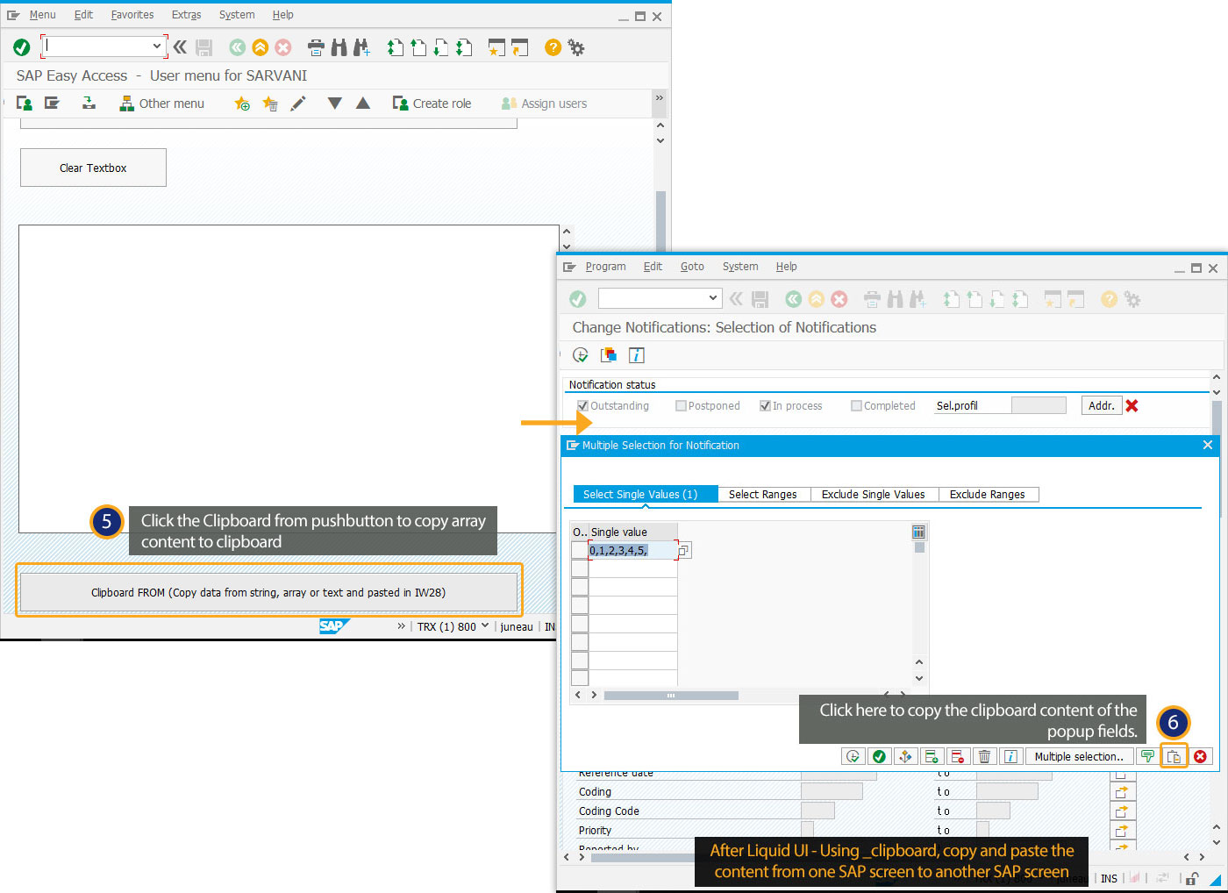Click the Single value field 0,1,2,3,4,5,
This screenshot has width=1228, height=893.
(632, 550)
